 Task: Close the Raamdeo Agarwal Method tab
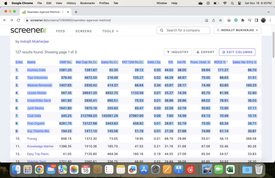(68, 12)
